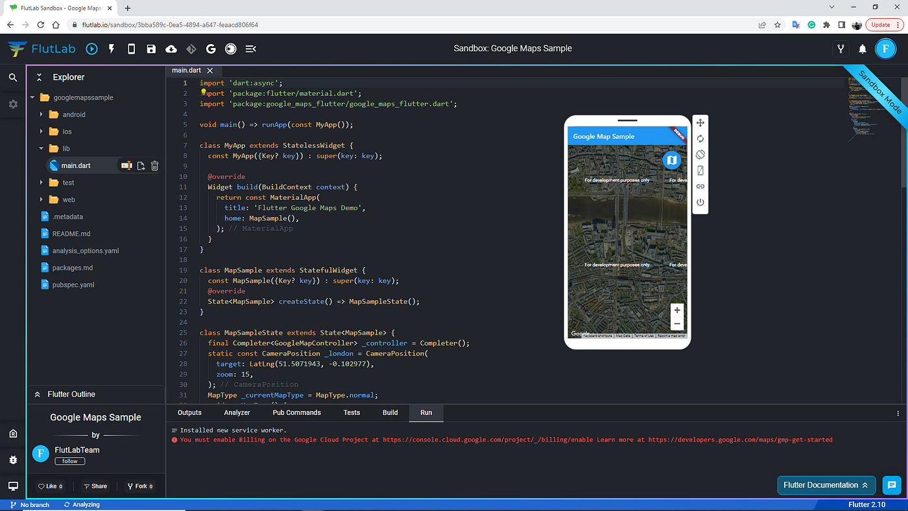Collapse the googlemapssample root folder
This screenshot has width=908, height=511.
(x=32, y=97)
